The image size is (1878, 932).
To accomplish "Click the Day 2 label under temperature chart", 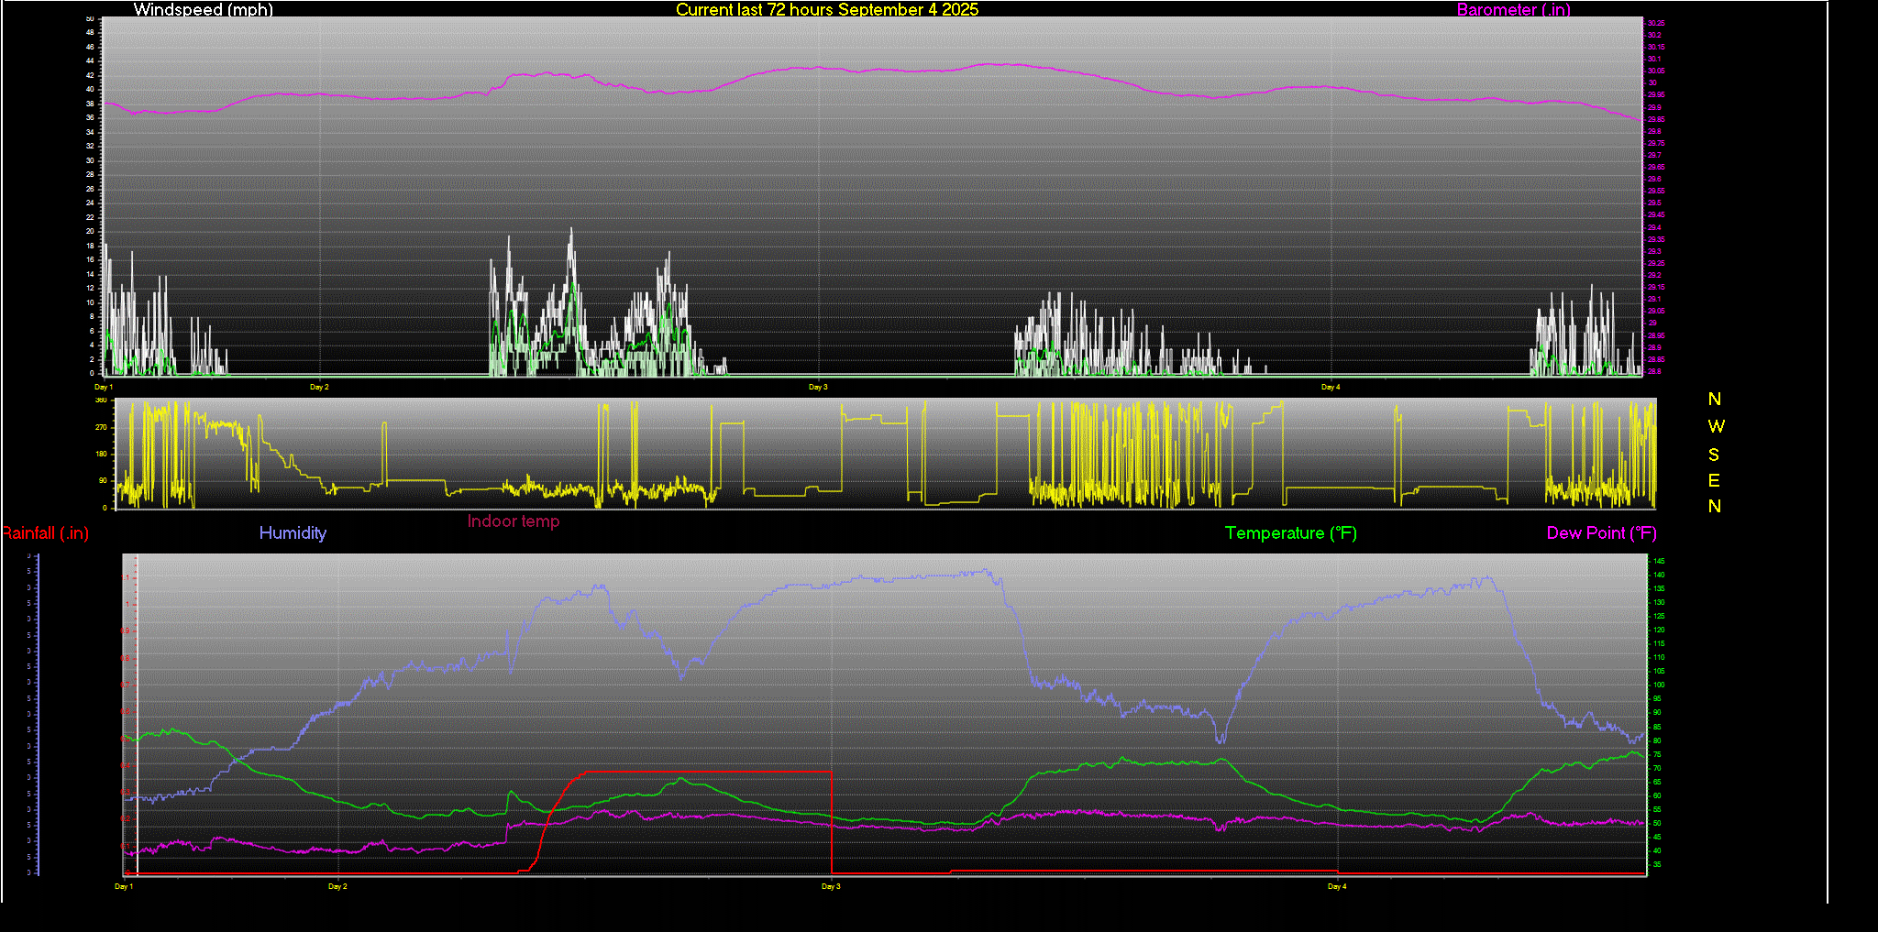I will (337, 886).
